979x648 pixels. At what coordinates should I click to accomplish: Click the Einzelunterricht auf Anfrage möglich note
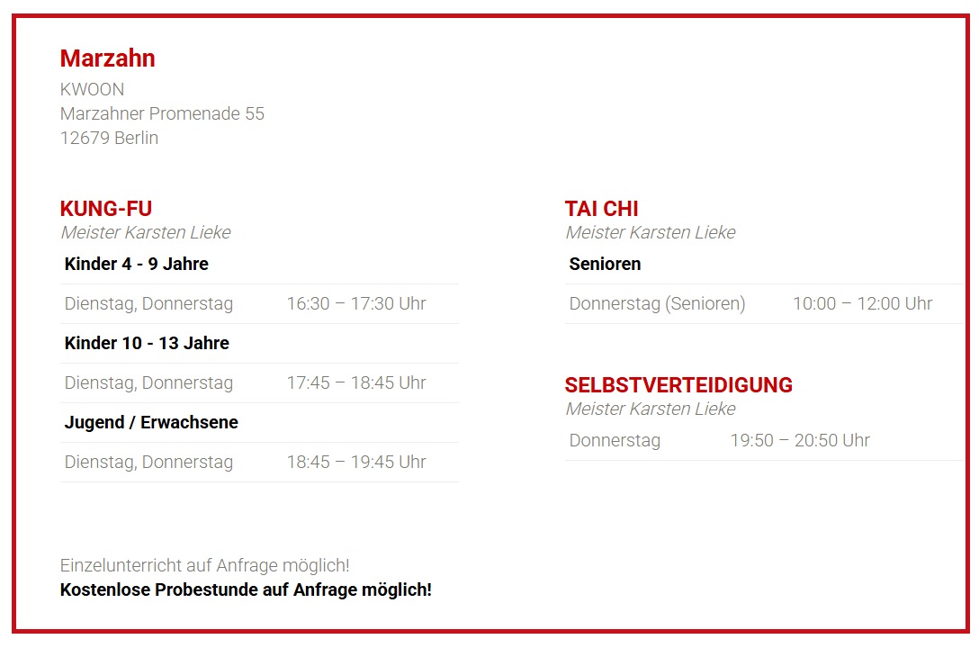click(x=204, y=565)
